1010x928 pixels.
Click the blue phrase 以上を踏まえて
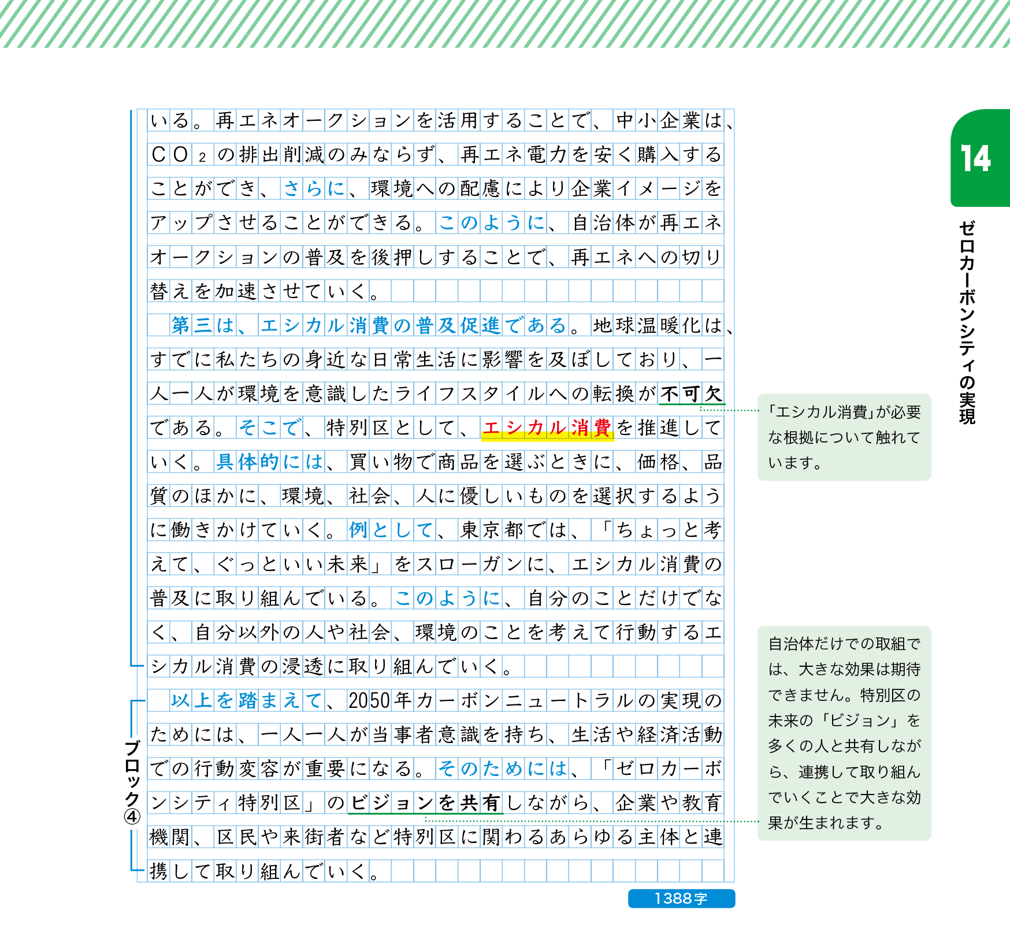[247, 701]
